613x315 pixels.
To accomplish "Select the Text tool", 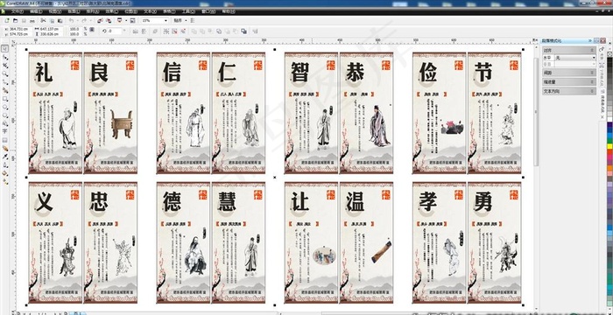I will point(5,131).
